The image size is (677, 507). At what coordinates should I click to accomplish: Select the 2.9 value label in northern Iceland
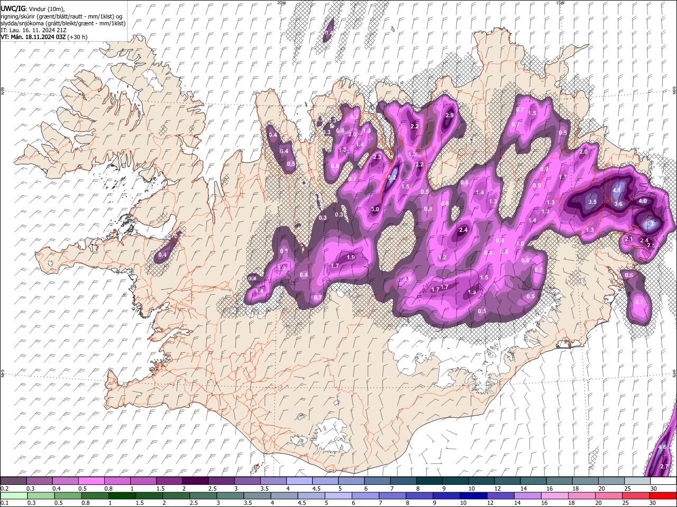[450, 115]
